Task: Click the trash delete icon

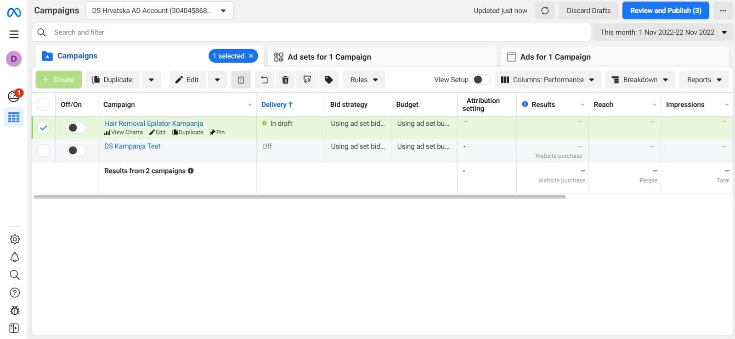Action: 285,80
